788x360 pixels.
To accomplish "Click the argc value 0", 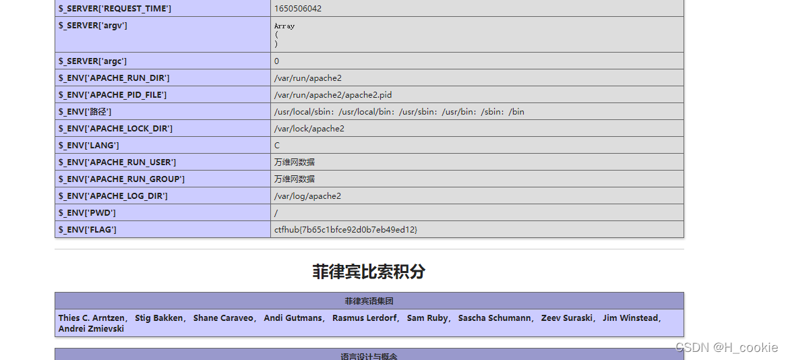I will point(277,61).
